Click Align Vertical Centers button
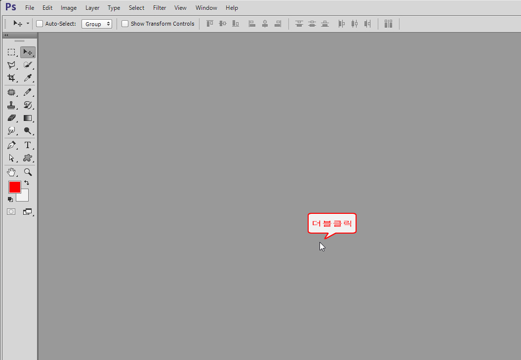 pyautogui.click(x=223, y=24)
